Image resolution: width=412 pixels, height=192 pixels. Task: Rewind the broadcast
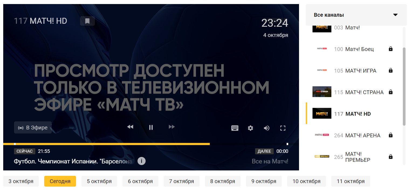(130, 127)
